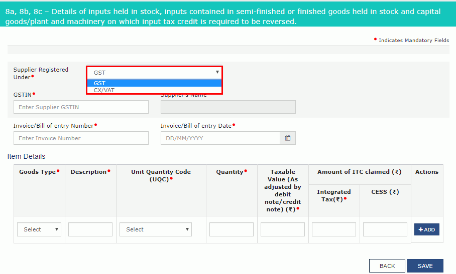The height and width of the screenshot is (274, 456).
Task: Expand the Unit Quantity Code dropdown
Action: (x=155, y=229)
